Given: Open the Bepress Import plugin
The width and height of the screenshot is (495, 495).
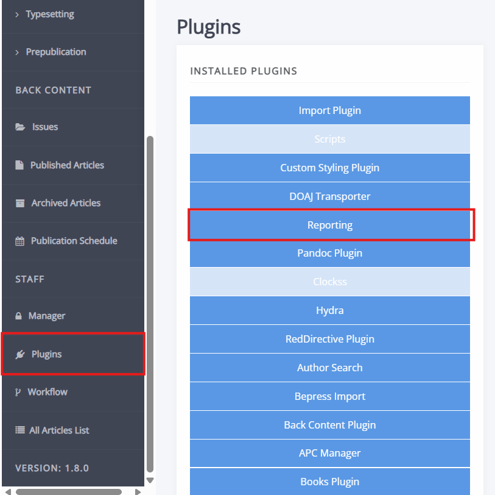Looking at the screenshot, I should (x=329, y=396).
